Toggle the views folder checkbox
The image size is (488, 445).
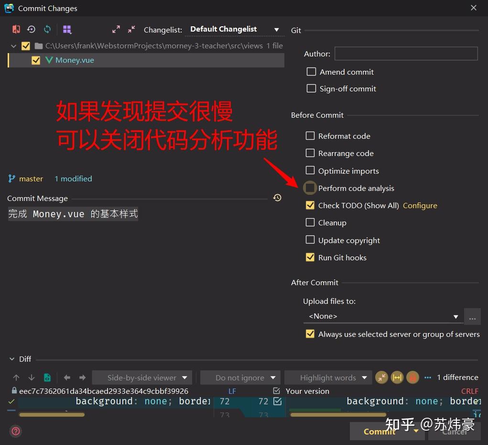25,46
